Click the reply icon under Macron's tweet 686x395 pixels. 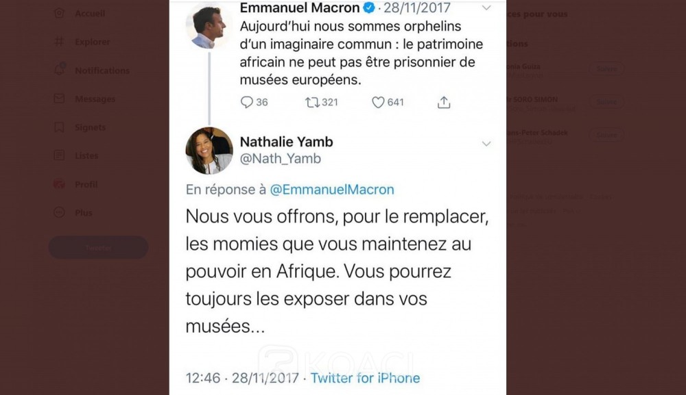coord(248,103)
